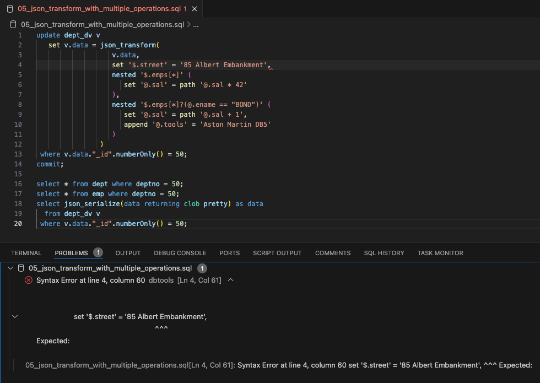Screen dimensions: 540x383
Task: Click the file icon in the breadcrumb bar
Action: tap(12, 25)
